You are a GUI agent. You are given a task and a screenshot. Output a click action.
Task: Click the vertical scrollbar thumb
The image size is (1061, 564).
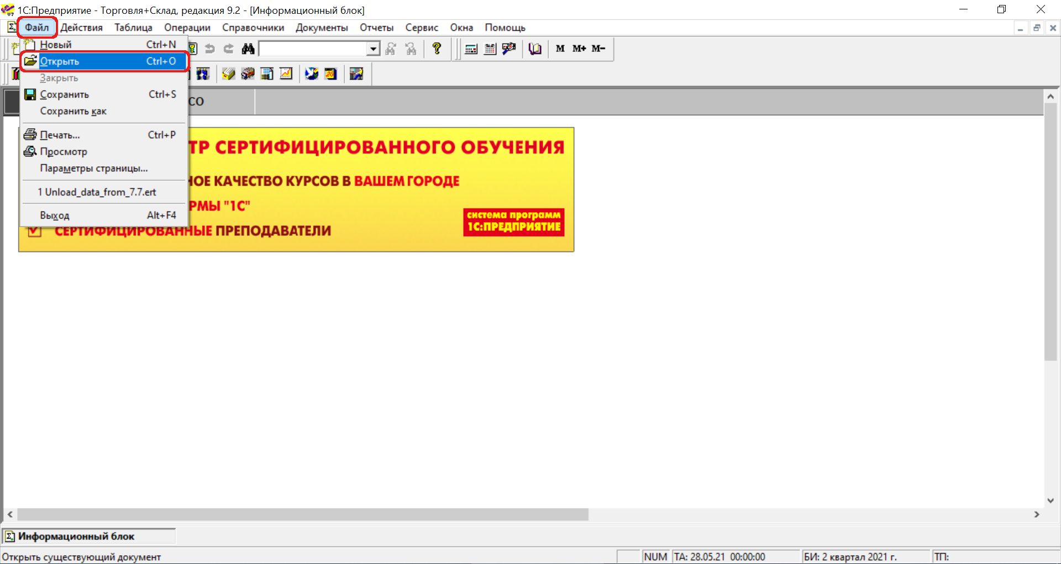click(1051, 232)
